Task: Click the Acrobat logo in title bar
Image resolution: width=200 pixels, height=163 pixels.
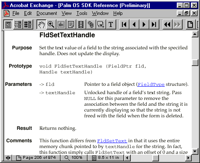Action: pyautogui.click(x=6, y=5)
